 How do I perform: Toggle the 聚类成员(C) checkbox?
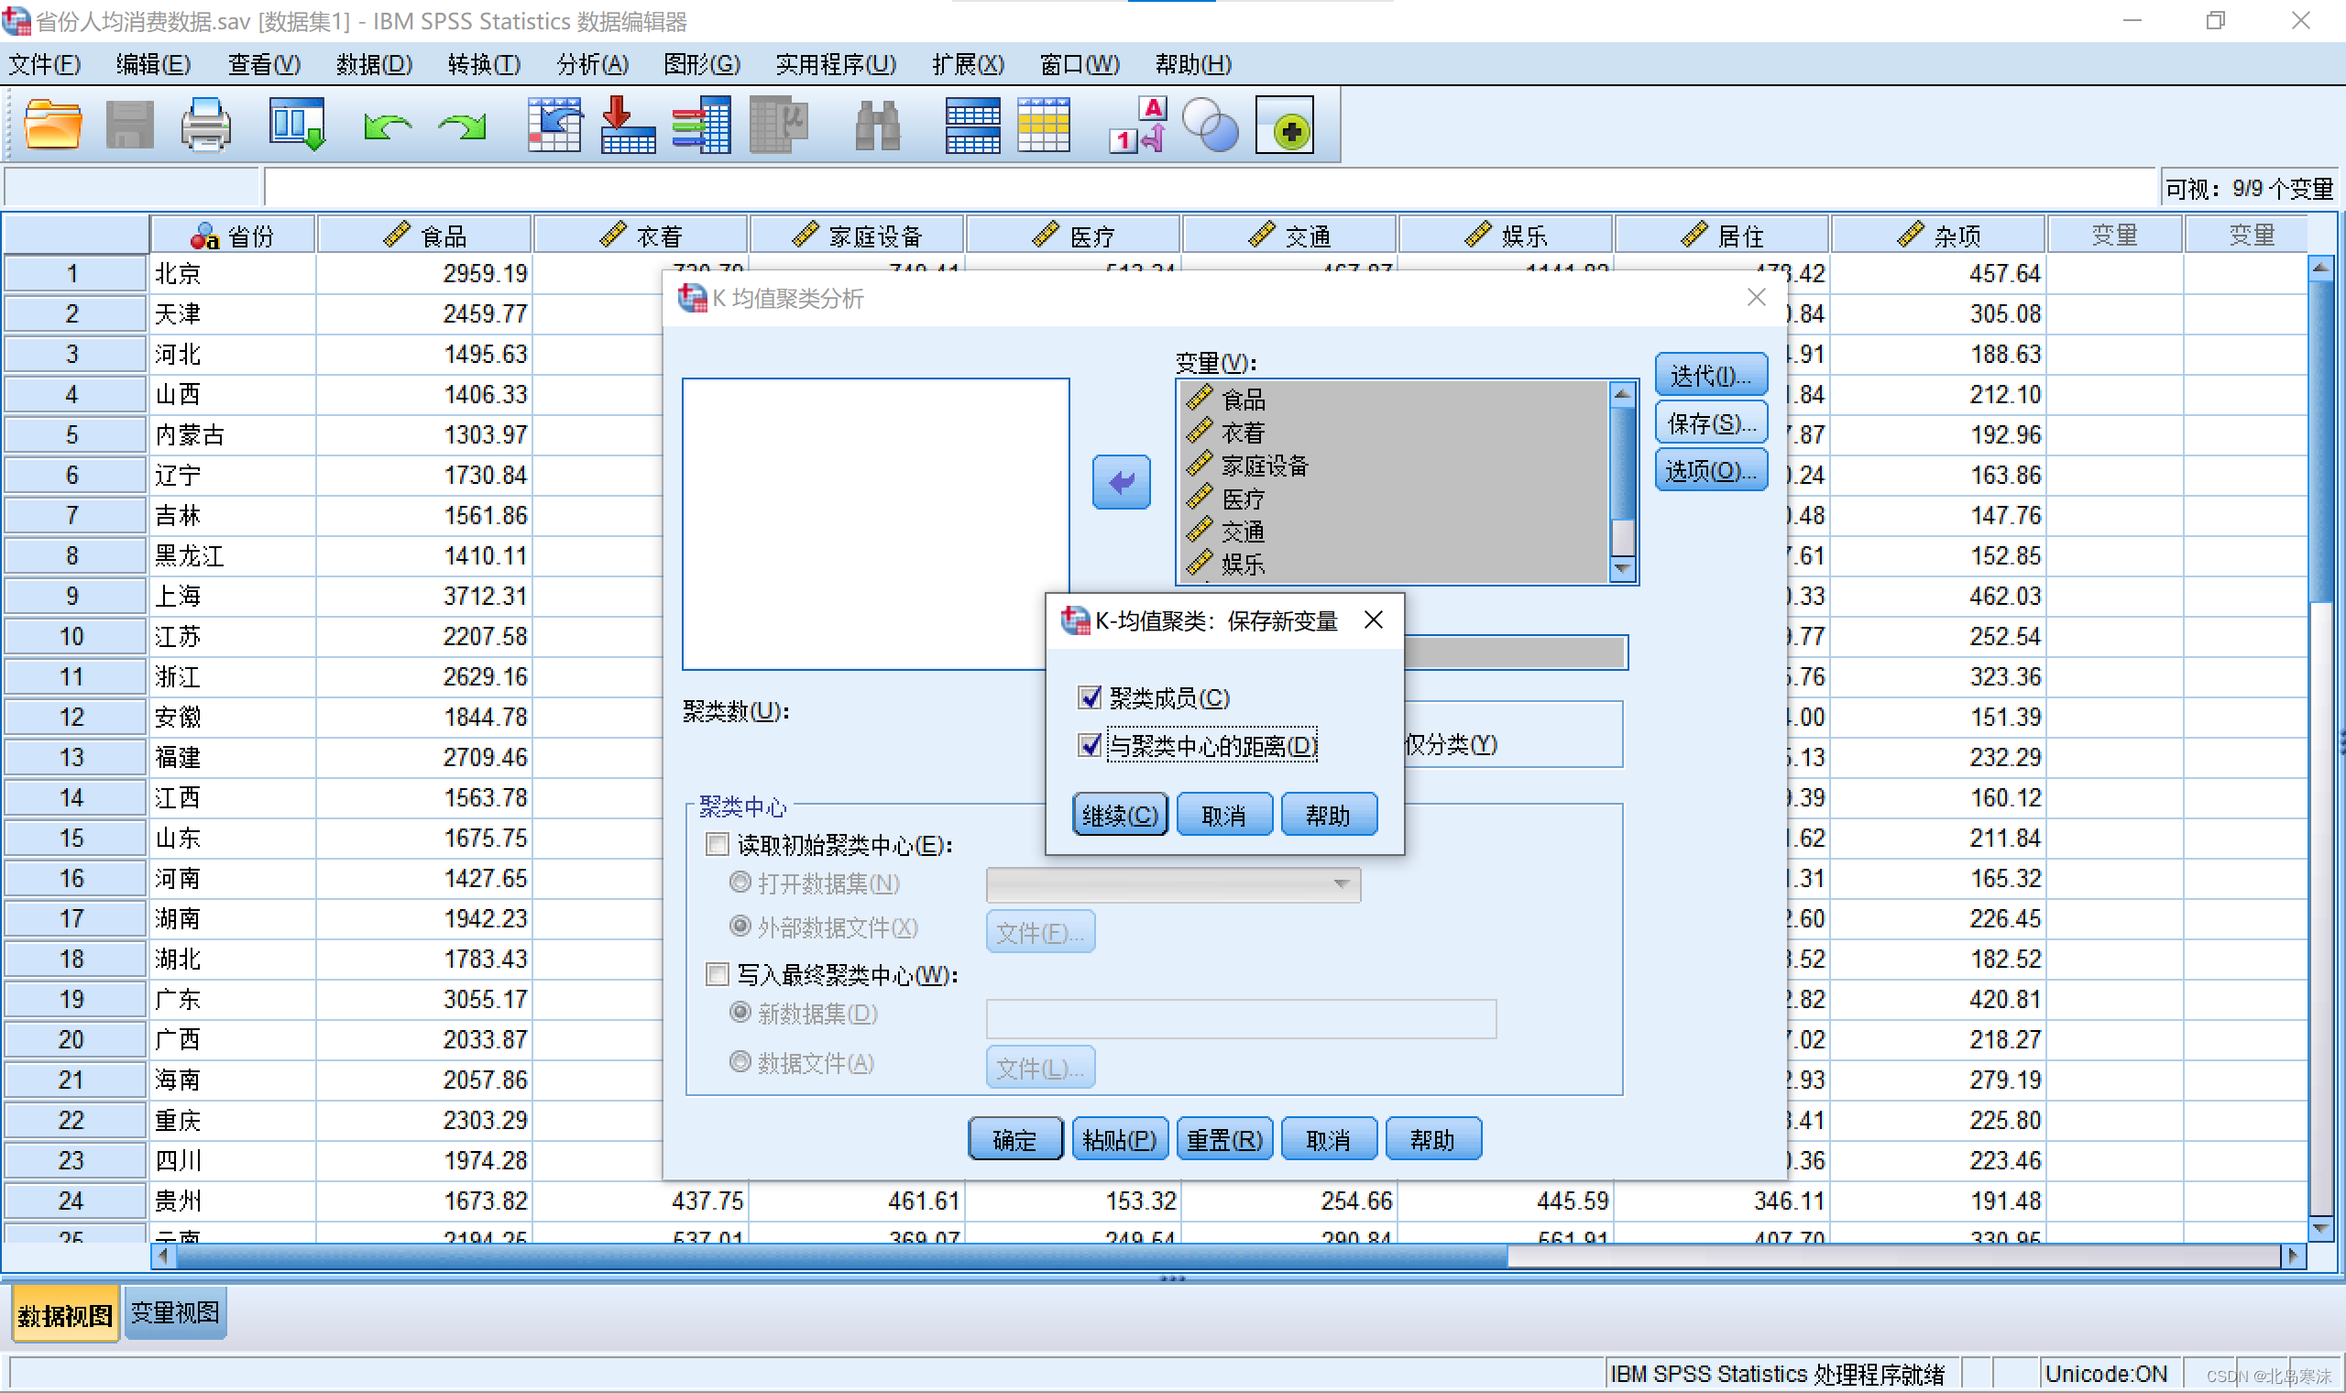tap(1089, 697)
